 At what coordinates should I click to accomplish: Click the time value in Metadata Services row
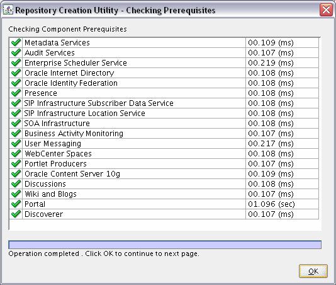[271, 42]
